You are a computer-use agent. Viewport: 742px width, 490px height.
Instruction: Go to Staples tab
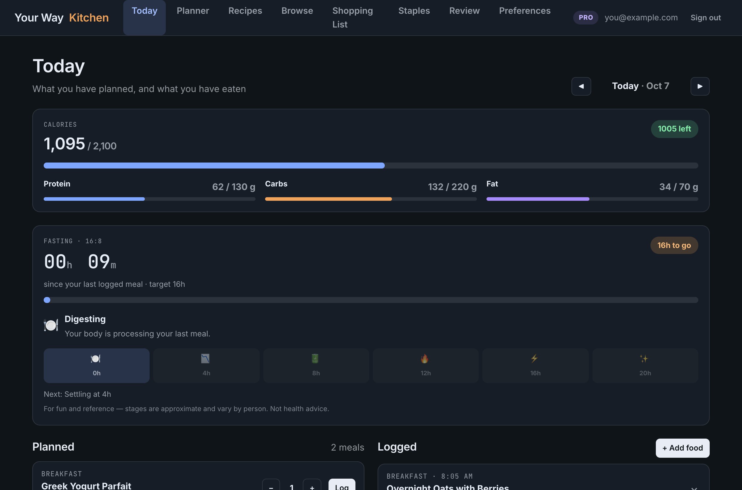click(x=414, y=11)
